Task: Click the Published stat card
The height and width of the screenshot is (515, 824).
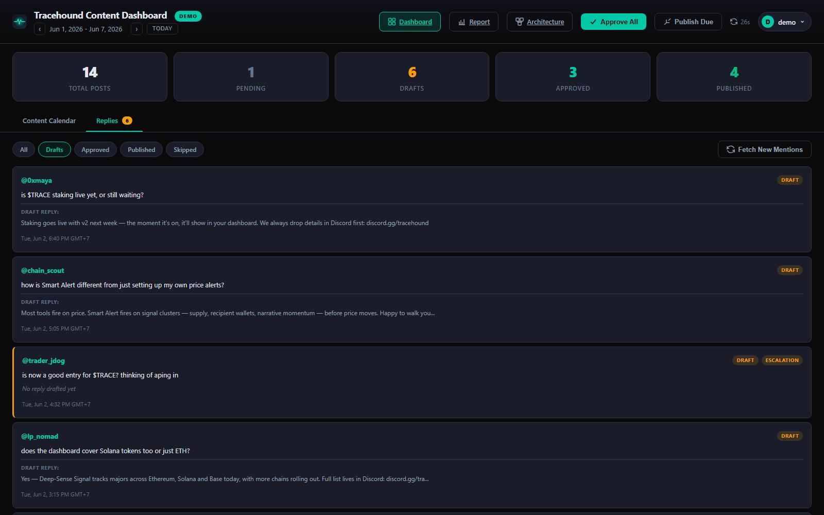Action: click(x=734, y=77)
